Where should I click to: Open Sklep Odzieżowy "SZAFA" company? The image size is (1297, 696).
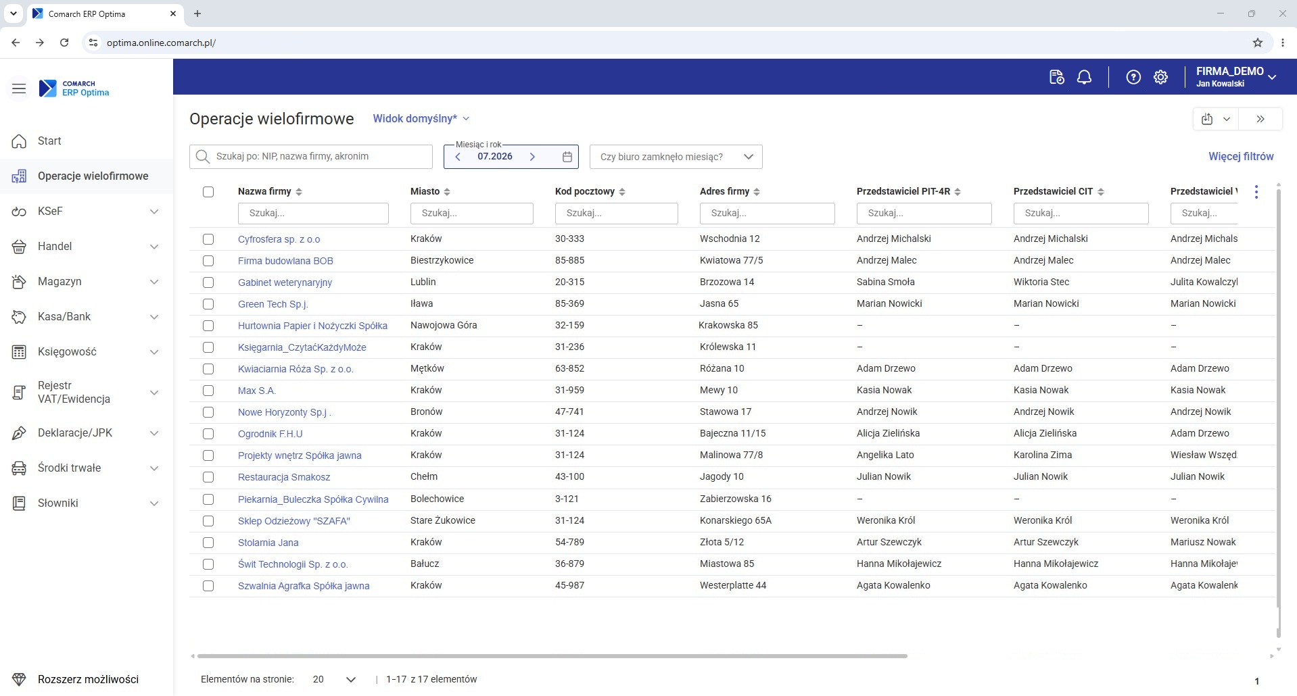(x=294, y=521)
